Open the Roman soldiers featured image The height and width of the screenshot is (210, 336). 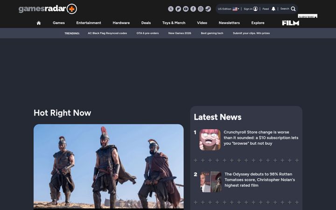click(109, 166)
